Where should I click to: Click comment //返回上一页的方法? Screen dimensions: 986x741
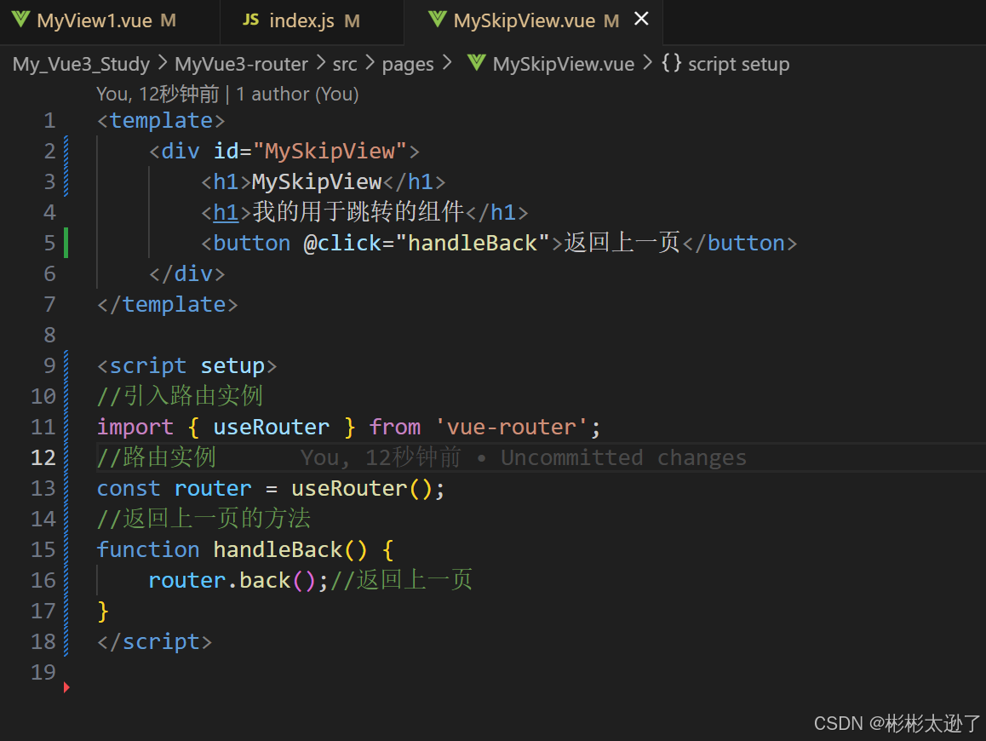coord(204,519)
